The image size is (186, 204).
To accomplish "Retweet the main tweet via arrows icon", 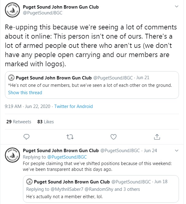I will pos(70,137).
